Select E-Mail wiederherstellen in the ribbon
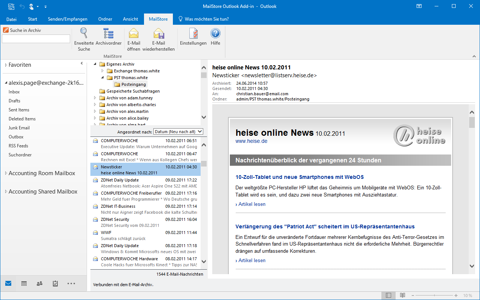480x300 pixels. point(158,37)
